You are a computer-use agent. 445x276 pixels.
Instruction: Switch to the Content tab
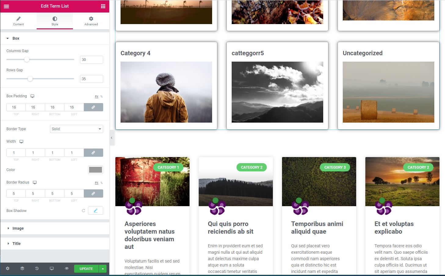(18, 21)
